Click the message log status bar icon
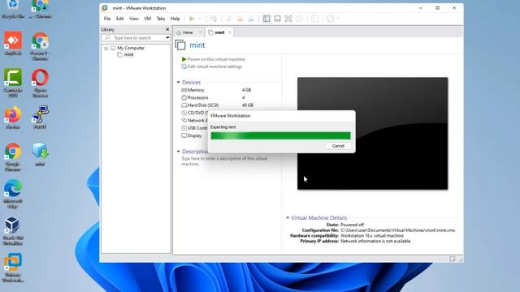The image size is (520, 292). [x=453, y=259]
